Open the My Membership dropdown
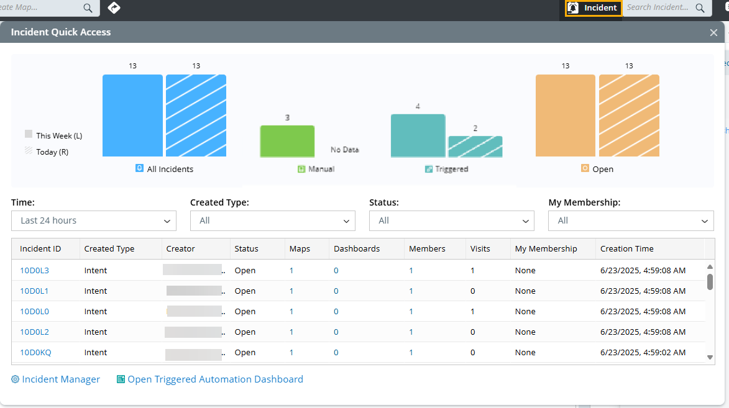This screenshot has height=408, width=729. click(x=631, y=220)
